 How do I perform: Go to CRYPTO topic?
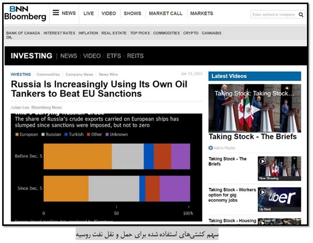pos(191,33)
